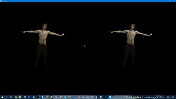
Task: Open Skype from the taskbar
Action: pyautogui.click(x=65, y=97)
